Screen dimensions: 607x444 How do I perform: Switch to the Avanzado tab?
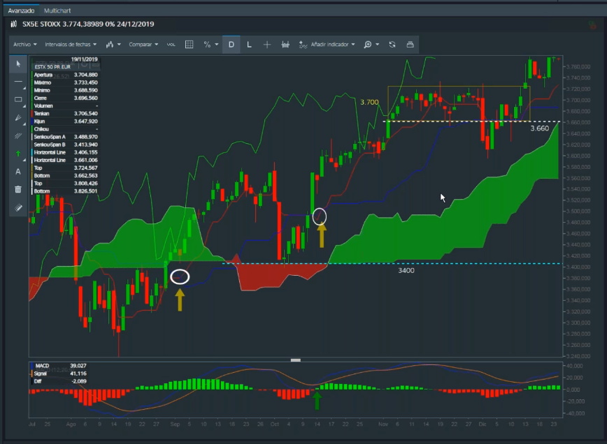pyautogui.click(x=20, y=12)
